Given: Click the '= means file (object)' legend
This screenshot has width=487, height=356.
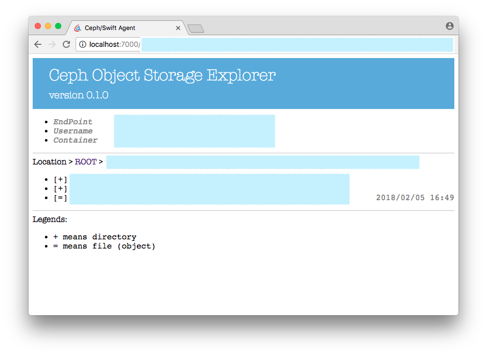Looking at the screenshot, I should pos(104,247).
